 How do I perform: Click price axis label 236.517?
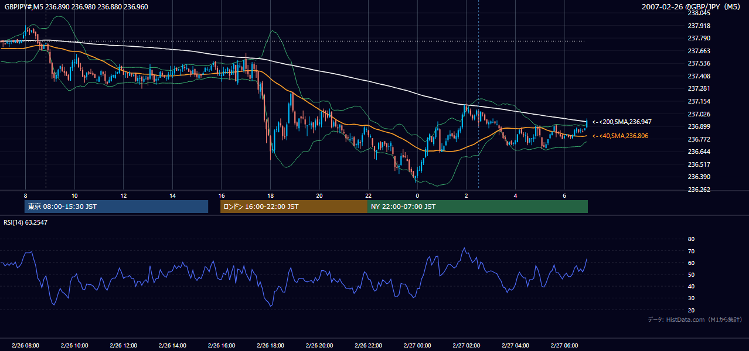tap(699, 164)
